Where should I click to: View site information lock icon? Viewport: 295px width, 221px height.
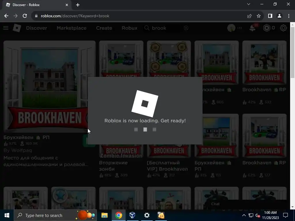36,16
